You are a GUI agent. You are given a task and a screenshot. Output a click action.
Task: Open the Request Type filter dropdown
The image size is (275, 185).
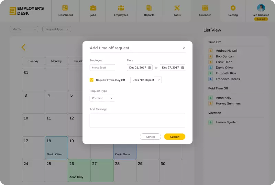coord(56,29)
